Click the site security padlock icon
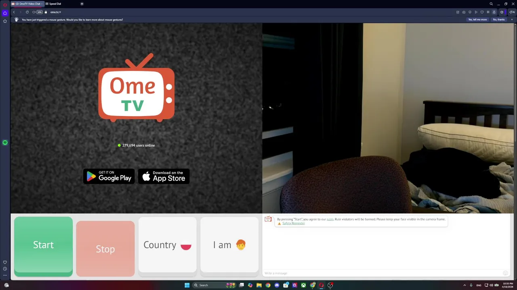This screenshot has height=290, width=517. 46,12
